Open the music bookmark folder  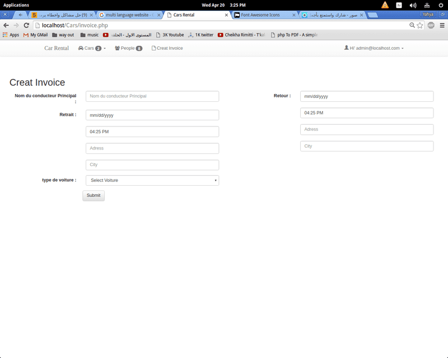click(89, 35)
